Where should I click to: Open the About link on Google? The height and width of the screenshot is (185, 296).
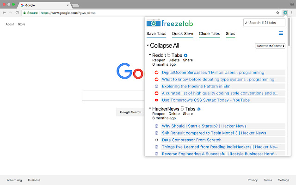coord(10,24)
